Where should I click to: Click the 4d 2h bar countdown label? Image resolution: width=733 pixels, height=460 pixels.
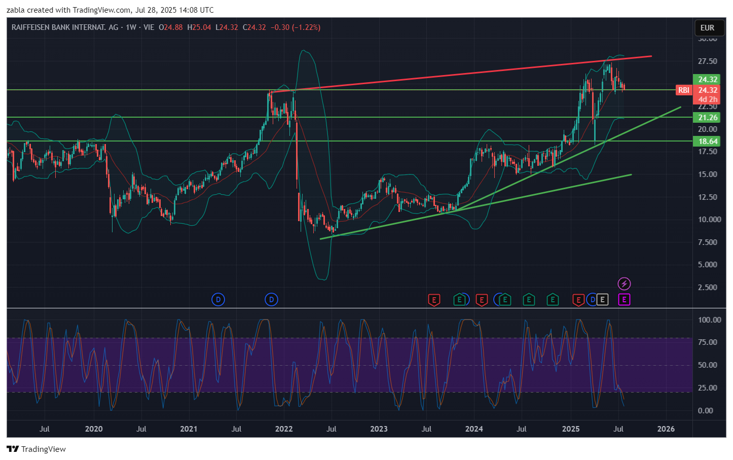pyautogui.click(x=707, y=99)
